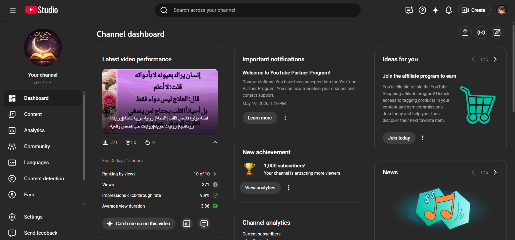The height and width of the screenshot is (240, 515).
Task: Open Settings in the sidebar
Action: tap(43, 217)
